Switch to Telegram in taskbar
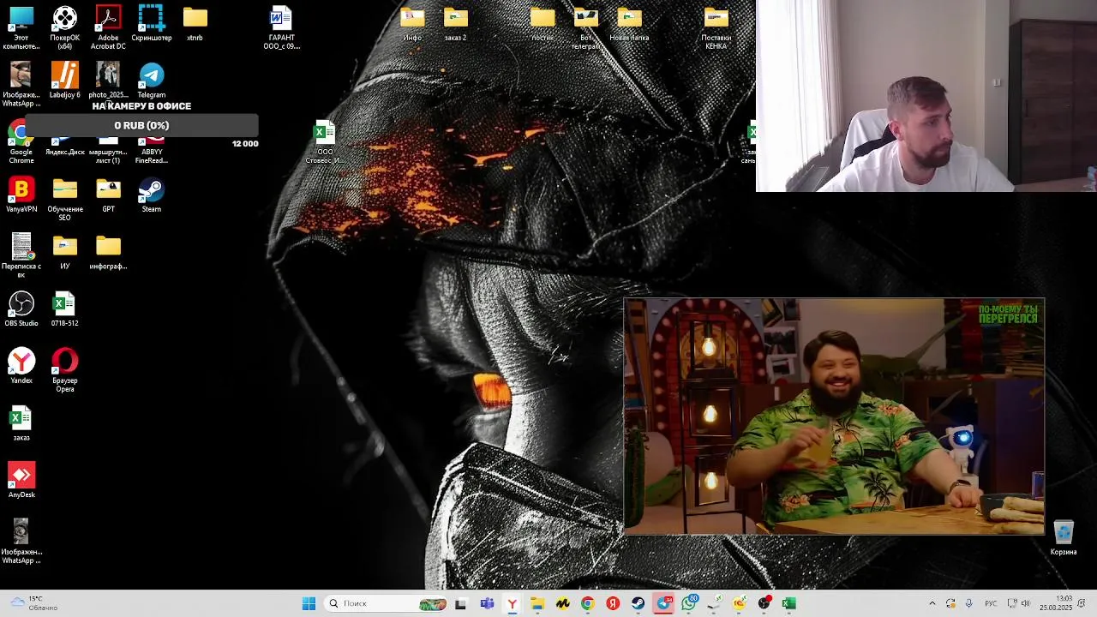The width and height of the screenshot is (1097, 617). (663, 603)
